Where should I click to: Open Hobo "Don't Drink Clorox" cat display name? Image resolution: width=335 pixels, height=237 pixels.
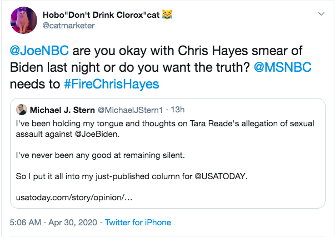[101, 15]
